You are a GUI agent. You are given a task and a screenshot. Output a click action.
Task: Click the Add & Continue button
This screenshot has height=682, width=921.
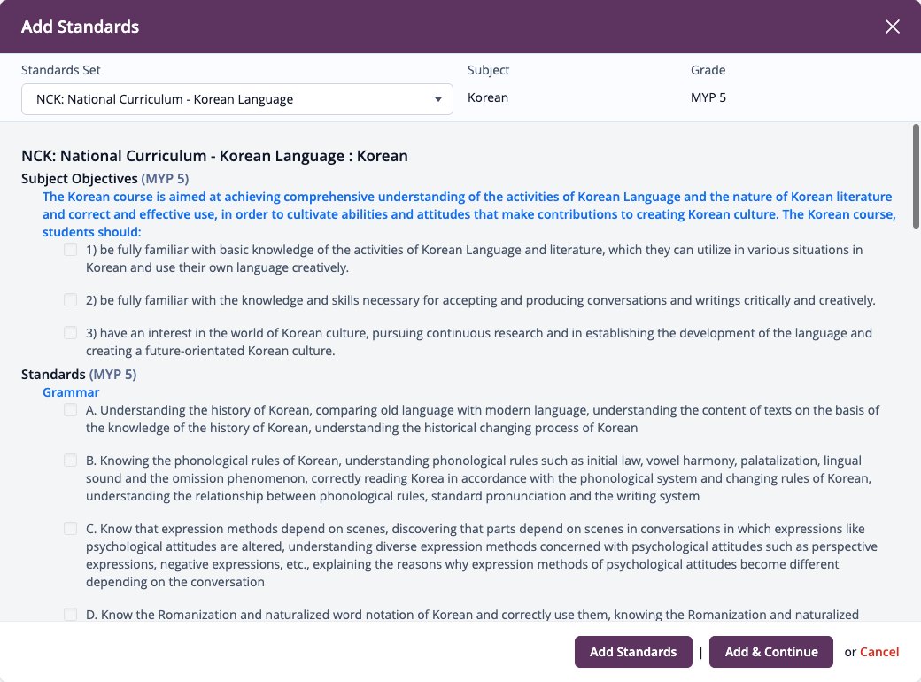(770, 652)
